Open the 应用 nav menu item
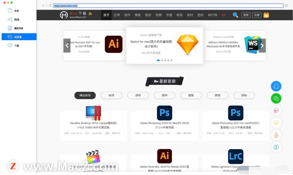 pyautogui.click(x=117, y=15)
